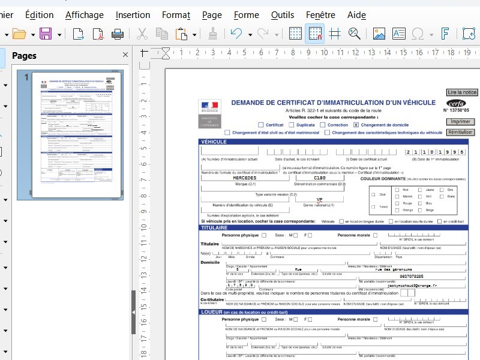The width and height of the screenshot is (480, 360).
Task: Select the page 1 thumbnail
Action: point(76,134)
